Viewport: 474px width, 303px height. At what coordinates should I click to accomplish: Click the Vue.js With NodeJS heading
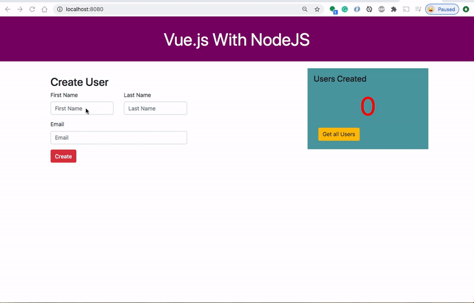point(236,40)
